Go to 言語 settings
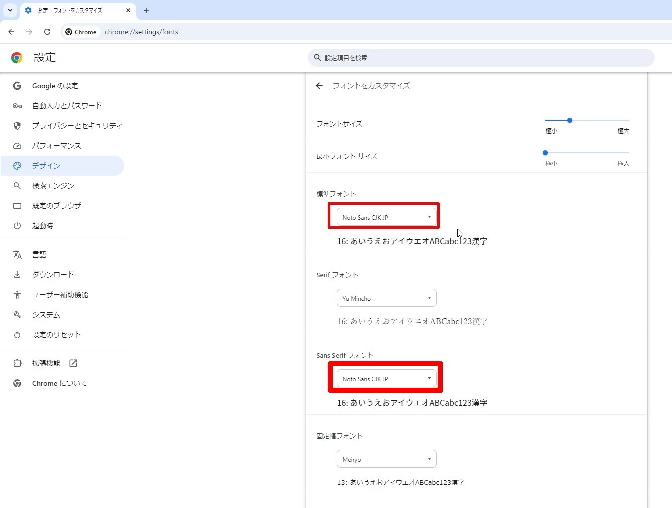The height and width of the screenshot is (508, 672). coord(62,255)
